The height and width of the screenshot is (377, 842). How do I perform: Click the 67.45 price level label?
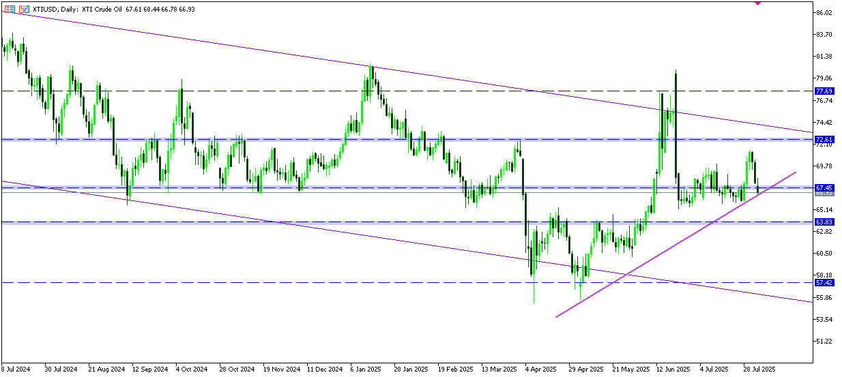[824, 187]
